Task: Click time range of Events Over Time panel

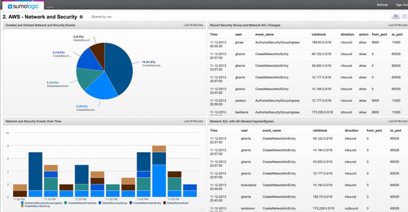Action: 193,121
